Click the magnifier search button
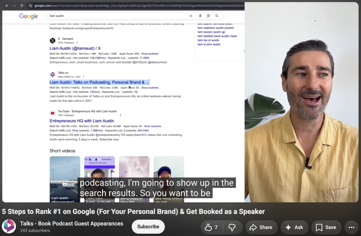Viewport: 361px width, 236px height. [217, 16]
